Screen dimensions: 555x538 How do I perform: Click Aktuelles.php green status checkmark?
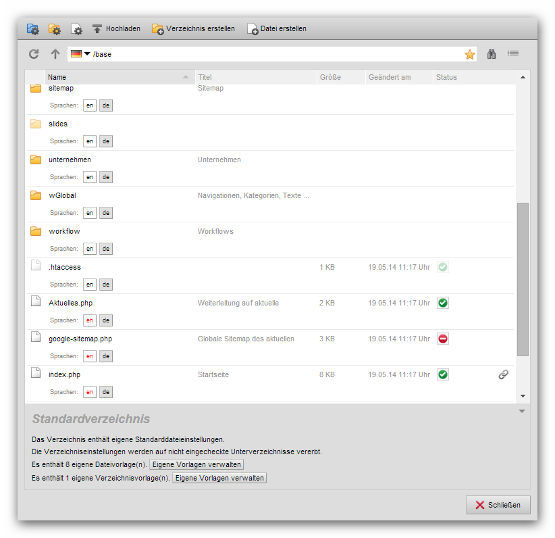(443, 303)
